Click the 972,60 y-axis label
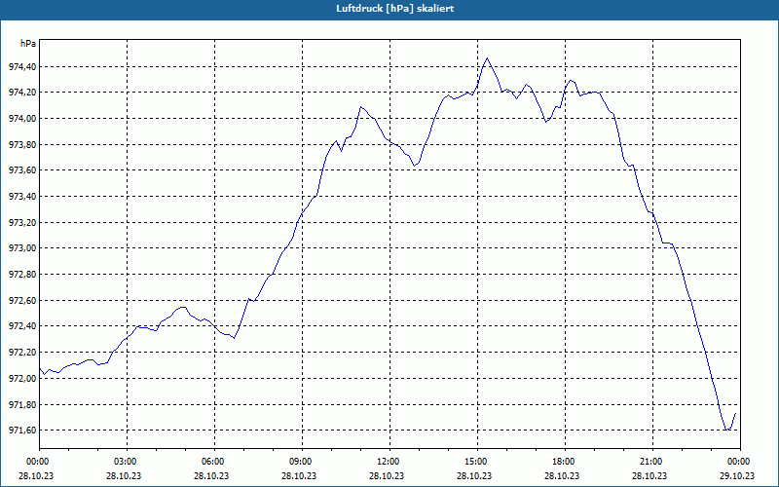 point(22,300)
